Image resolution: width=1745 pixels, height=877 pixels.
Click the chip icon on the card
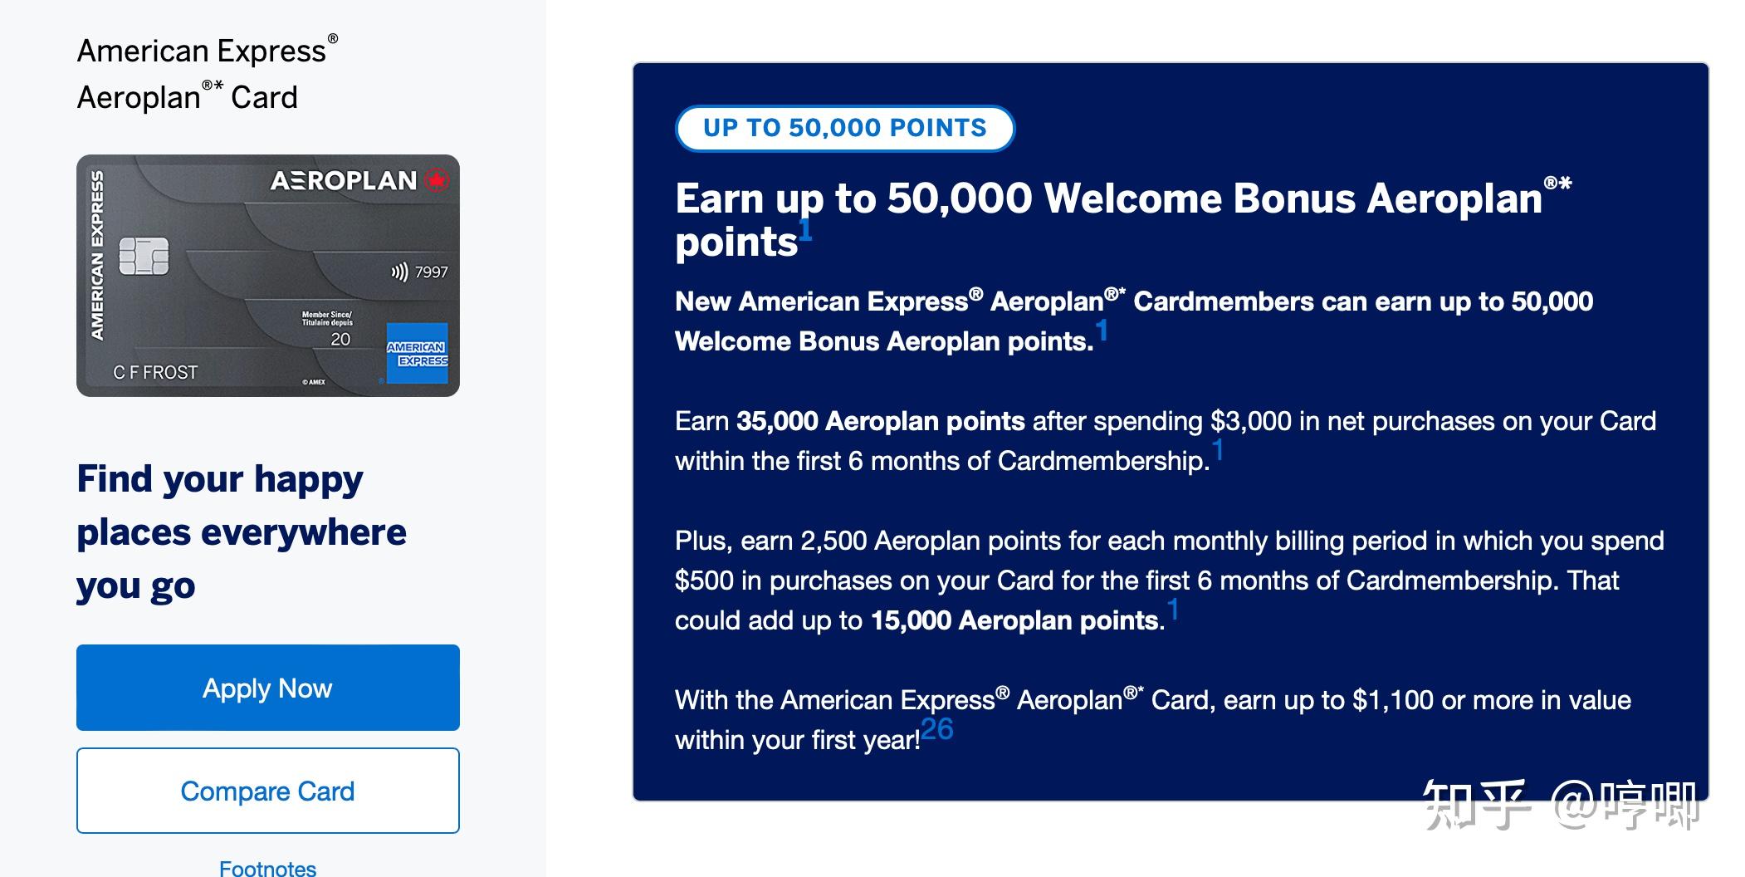(144, 256)
